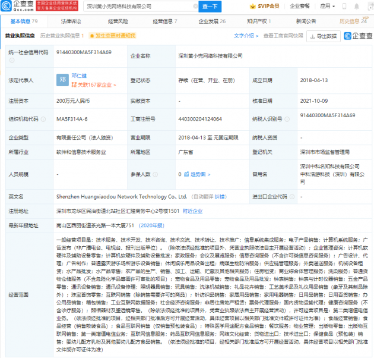Click the 导出数据 export button
The image size is (374, 358).
[x=323, y=36]
